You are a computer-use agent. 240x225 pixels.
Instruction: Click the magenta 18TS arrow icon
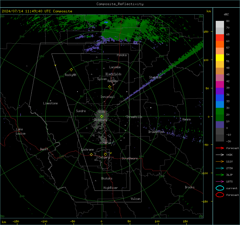click(220, 182)
